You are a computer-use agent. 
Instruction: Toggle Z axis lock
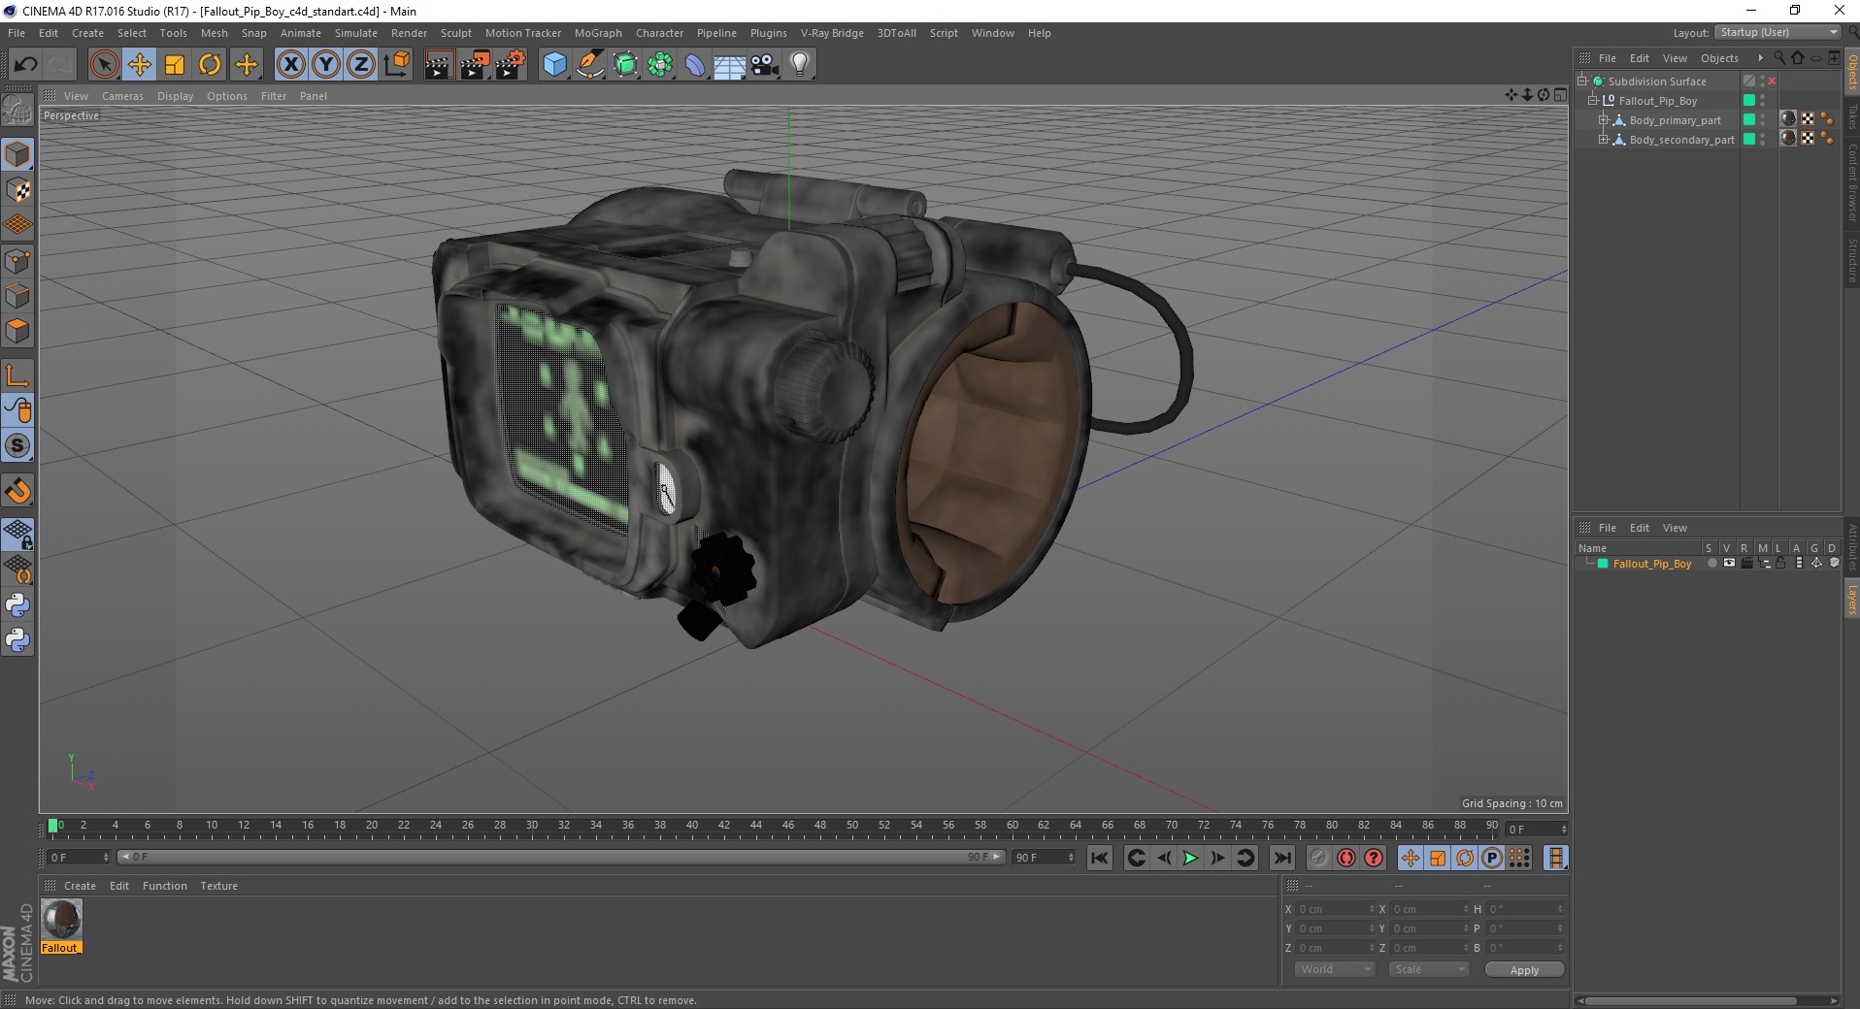pyautogui.click(x=361, y=65)
